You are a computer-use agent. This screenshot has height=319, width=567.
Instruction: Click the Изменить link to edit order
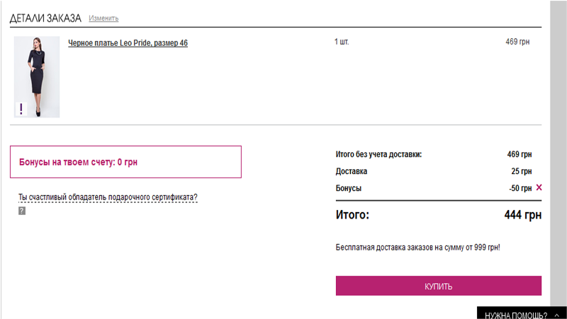pos(104,18)
